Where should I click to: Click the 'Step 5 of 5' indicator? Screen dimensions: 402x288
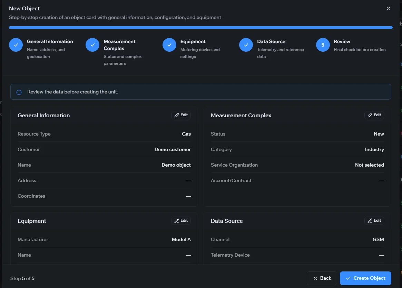22,279
